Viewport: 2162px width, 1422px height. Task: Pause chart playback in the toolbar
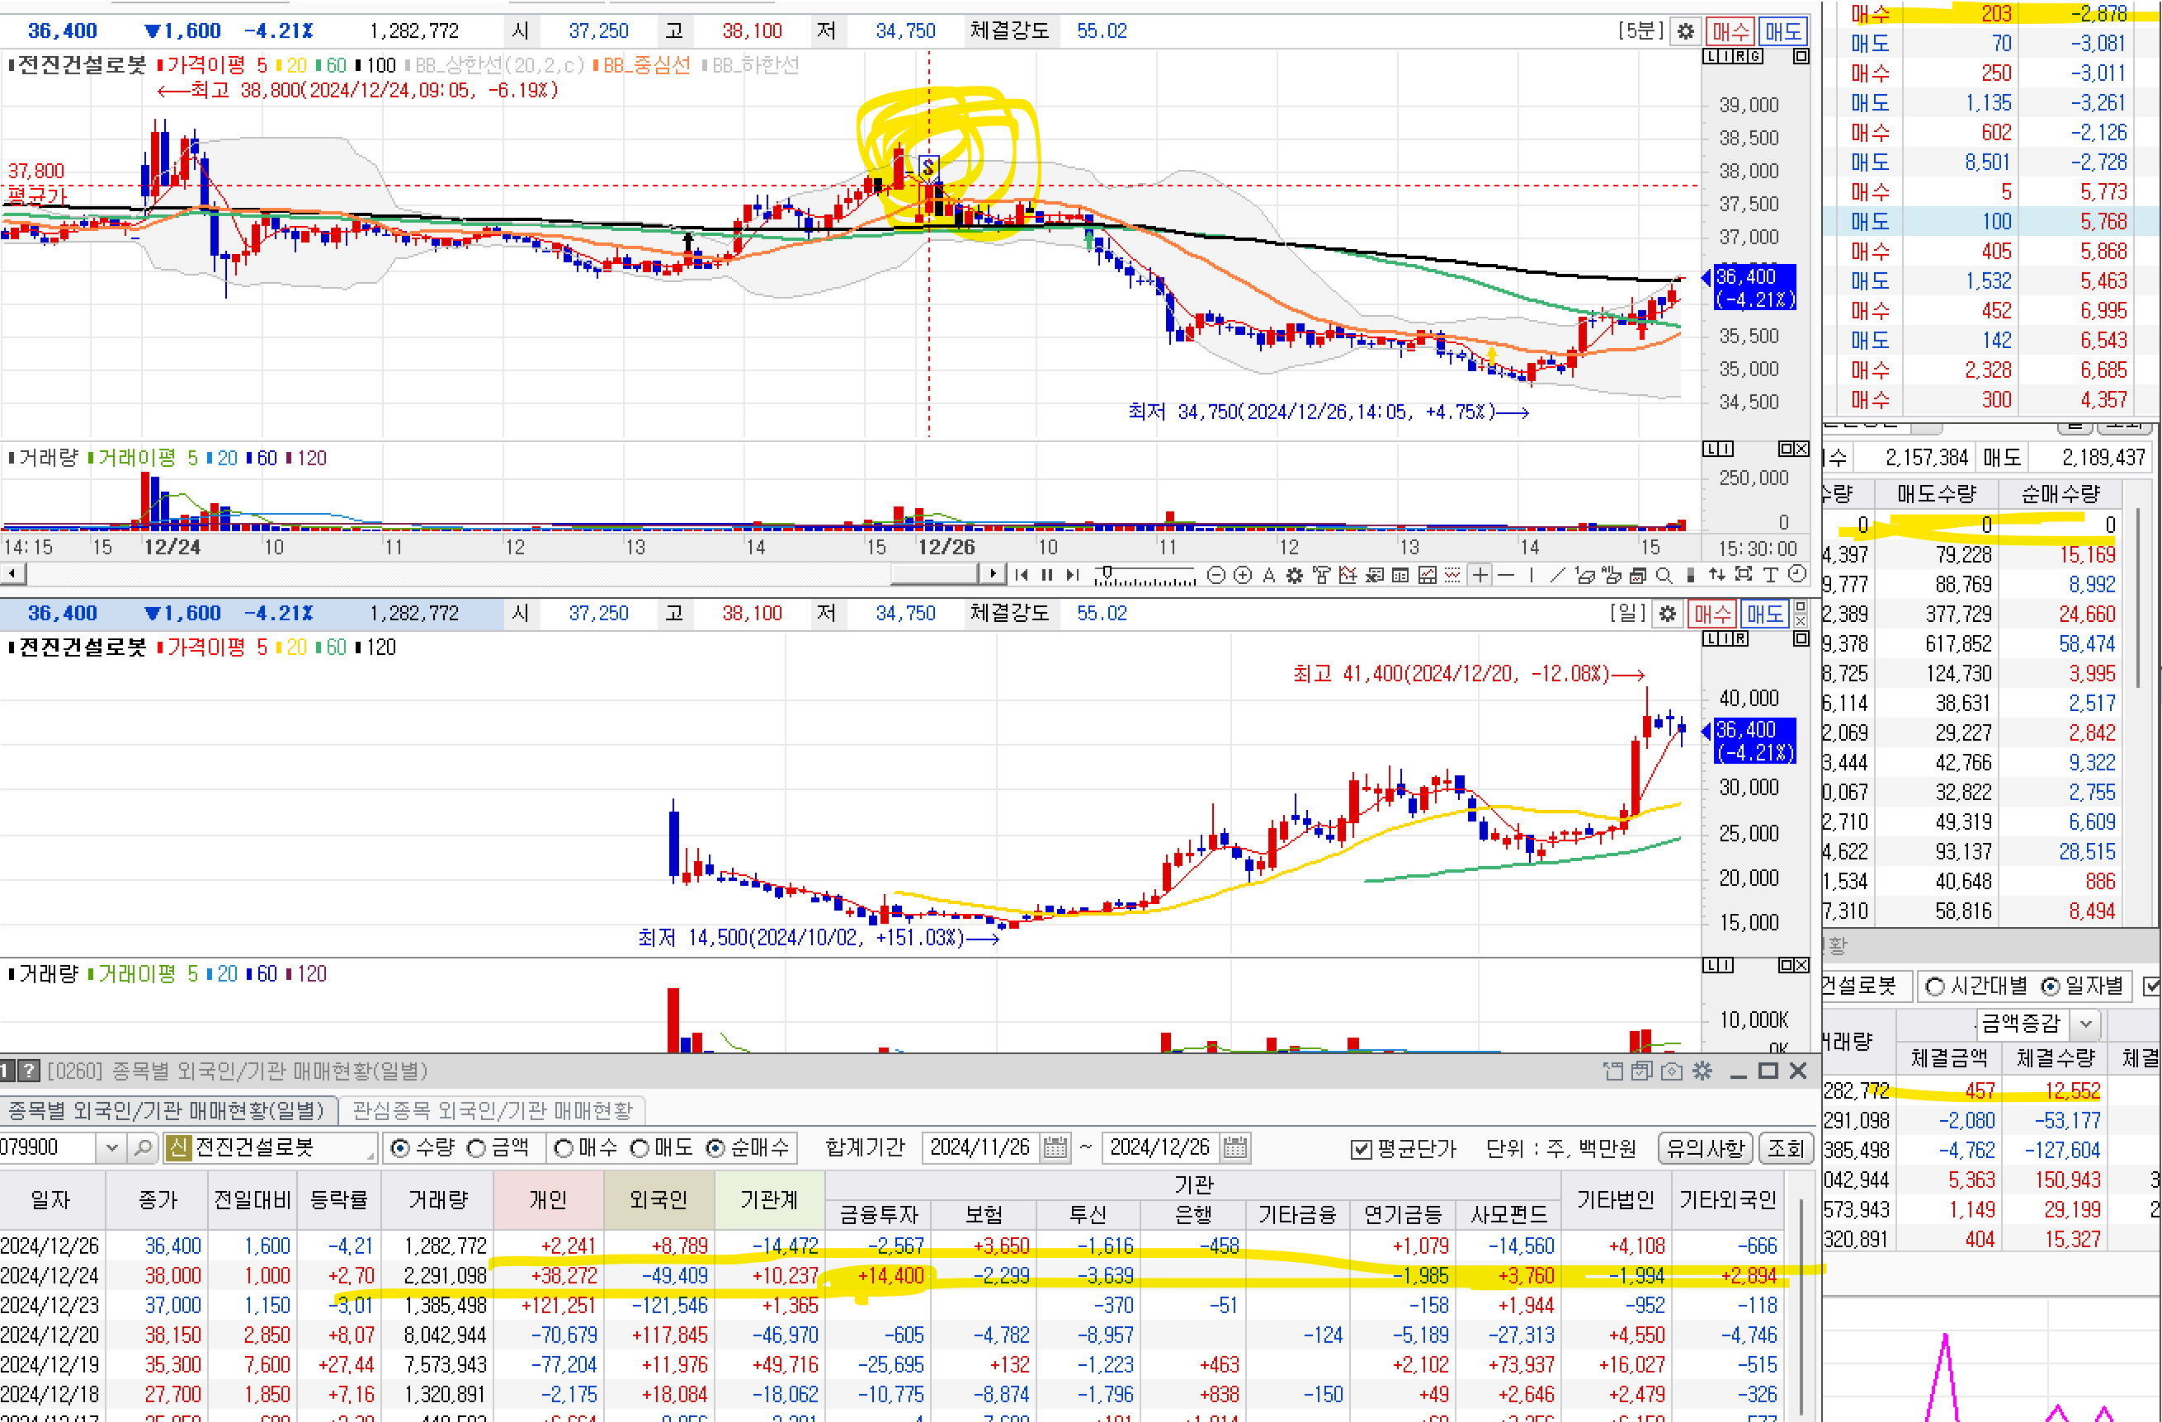(x=1046, y=575)
